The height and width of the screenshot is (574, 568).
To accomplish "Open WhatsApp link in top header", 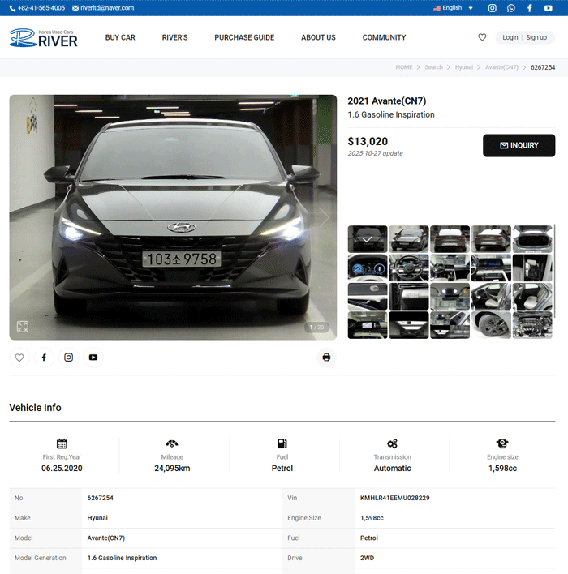I will coord(510,8).
